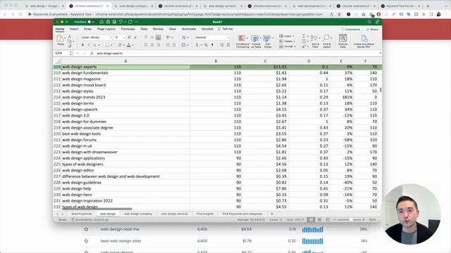Select cell 'web design with dreamweaver'
Viewport: 451px width, 253px height.
pyautogui.click(x=125, y=152)
